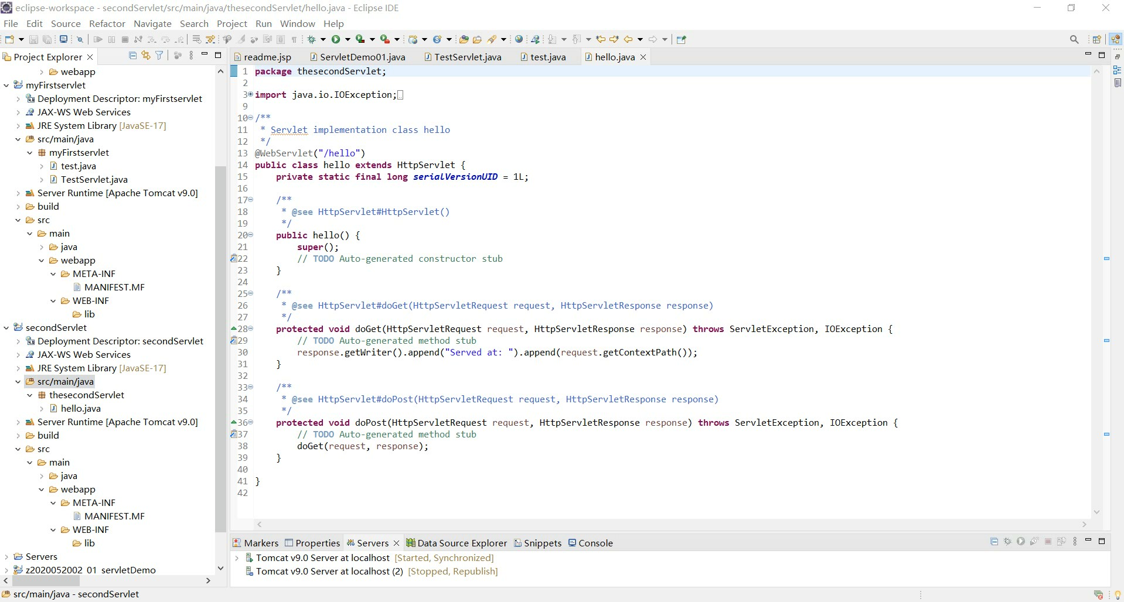
Task: Close the hello.java editor tab
Action: coord(643,57)
